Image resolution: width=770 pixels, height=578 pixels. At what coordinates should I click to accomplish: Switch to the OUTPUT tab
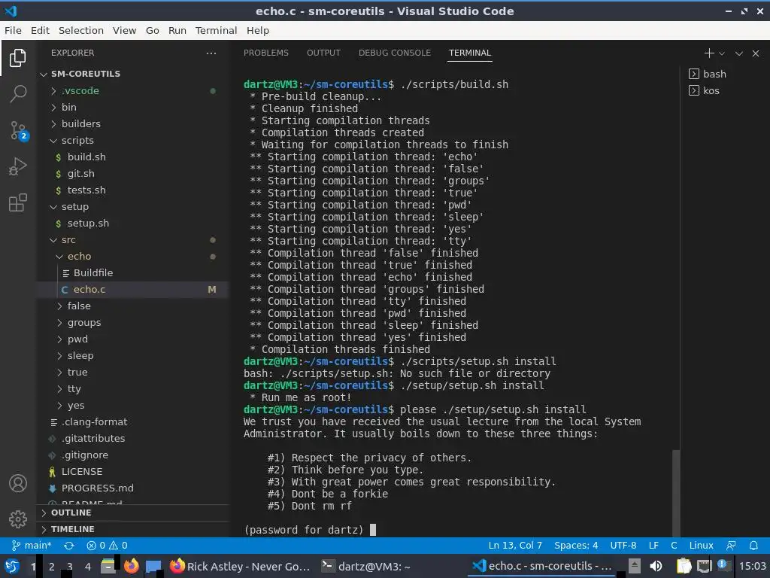[323, 53]
